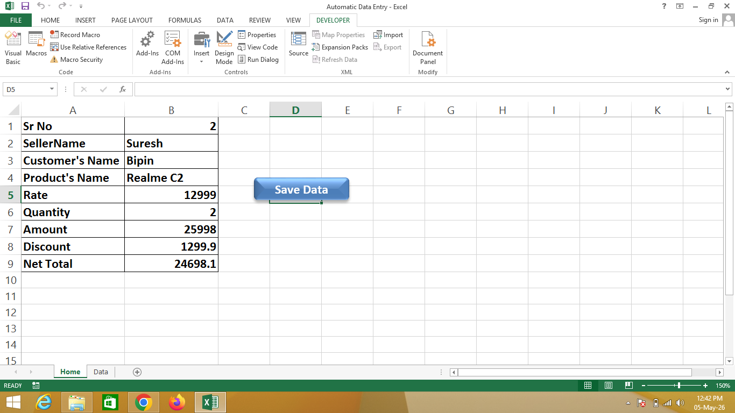The width and height of the screenshot is (735, 413).
Task: Click Run Dialog
Action: [x=258, y=60]
